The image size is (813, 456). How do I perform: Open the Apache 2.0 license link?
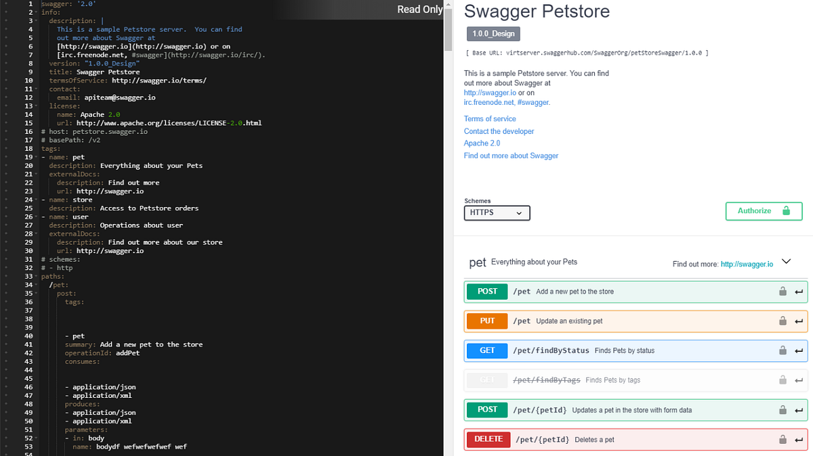(482, 143)
